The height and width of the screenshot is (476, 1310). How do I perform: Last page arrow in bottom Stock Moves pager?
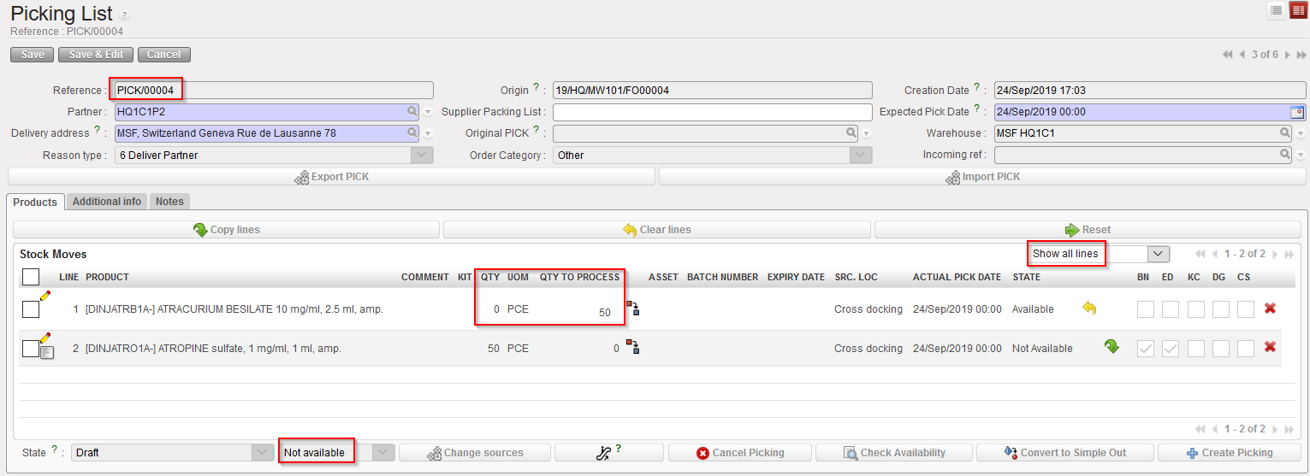[x=1289, y=429]
